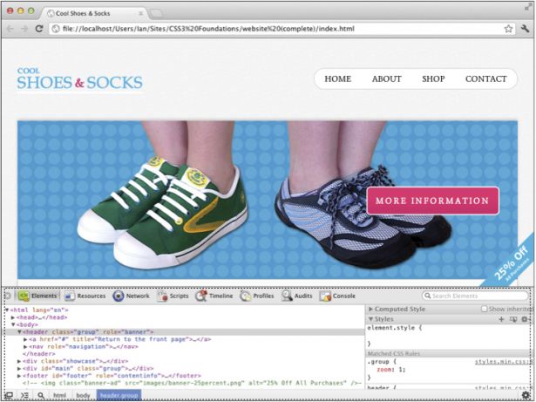Select html in the breadcrumb bar
536x402 pixels.
[x=59, y=396]
